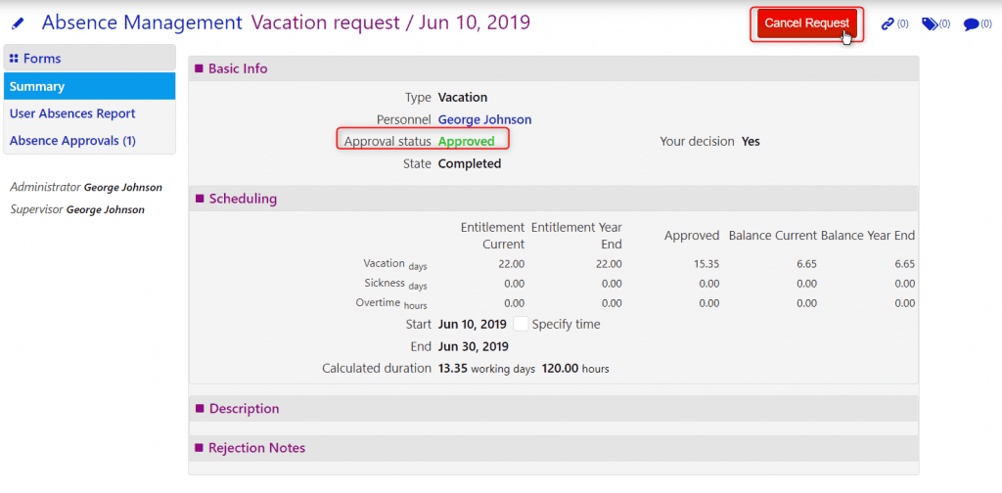Click the Administrator George Johnson entry
The width and height of the screenshot is (1002, 493).
tap(86, 187)
